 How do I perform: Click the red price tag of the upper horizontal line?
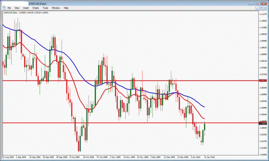pyautogui.click(x=263, y=80)
